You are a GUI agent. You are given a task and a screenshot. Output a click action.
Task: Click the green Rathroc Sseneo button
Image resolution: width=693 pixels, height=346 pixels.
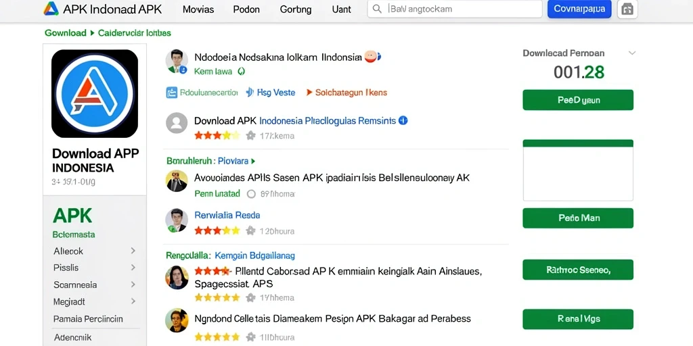pos(578,270)
